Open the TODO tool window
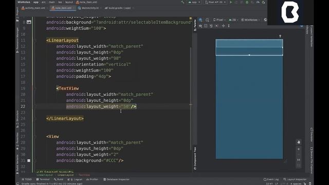 (x=27, y=179)
